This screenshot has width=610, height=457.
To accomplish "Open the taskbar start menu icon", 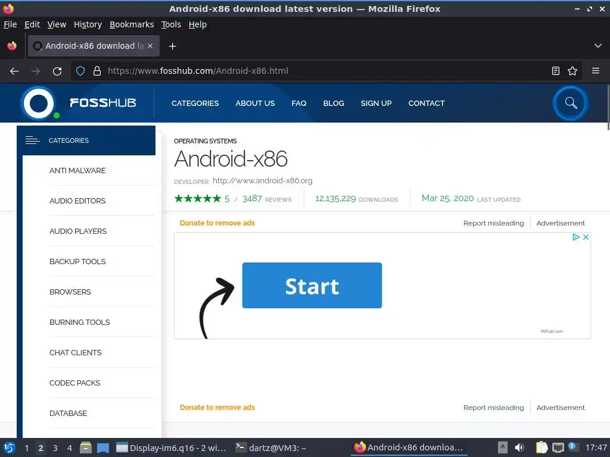I will coord(9,447).
